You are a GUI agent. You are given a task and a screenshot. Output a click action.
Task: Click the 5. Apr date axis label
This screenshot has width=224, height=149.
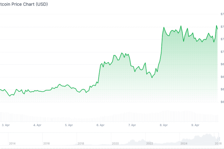tap(68, 125)
